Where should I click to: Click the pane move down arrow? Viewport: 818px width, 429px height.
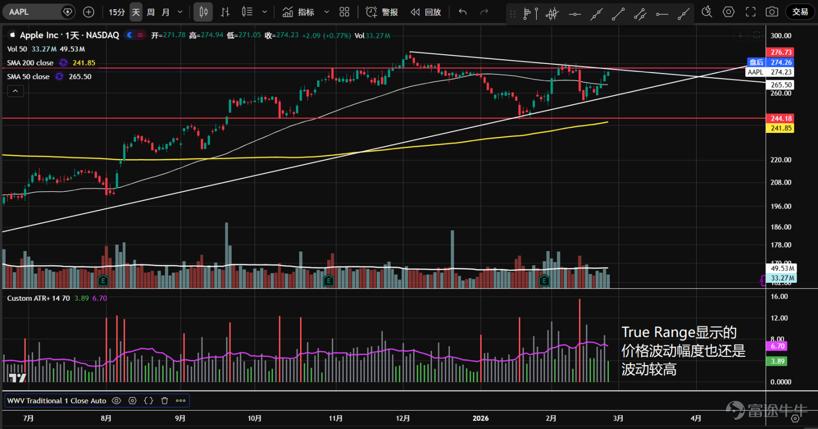point(740,35)
